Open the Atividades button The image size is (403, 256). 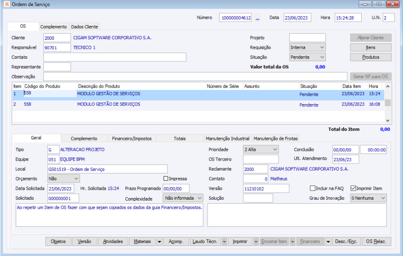[x=113, y=241]
